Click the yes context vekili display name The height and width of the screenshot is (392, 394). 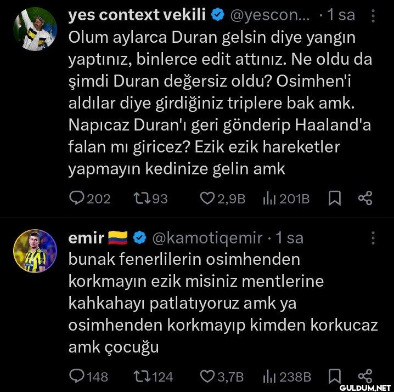pyautogui.click(x=137, y=15)
